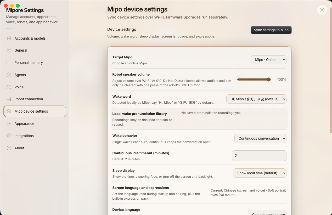Open the Device language dropdown
332x215 pixels.
pos(267,213)
